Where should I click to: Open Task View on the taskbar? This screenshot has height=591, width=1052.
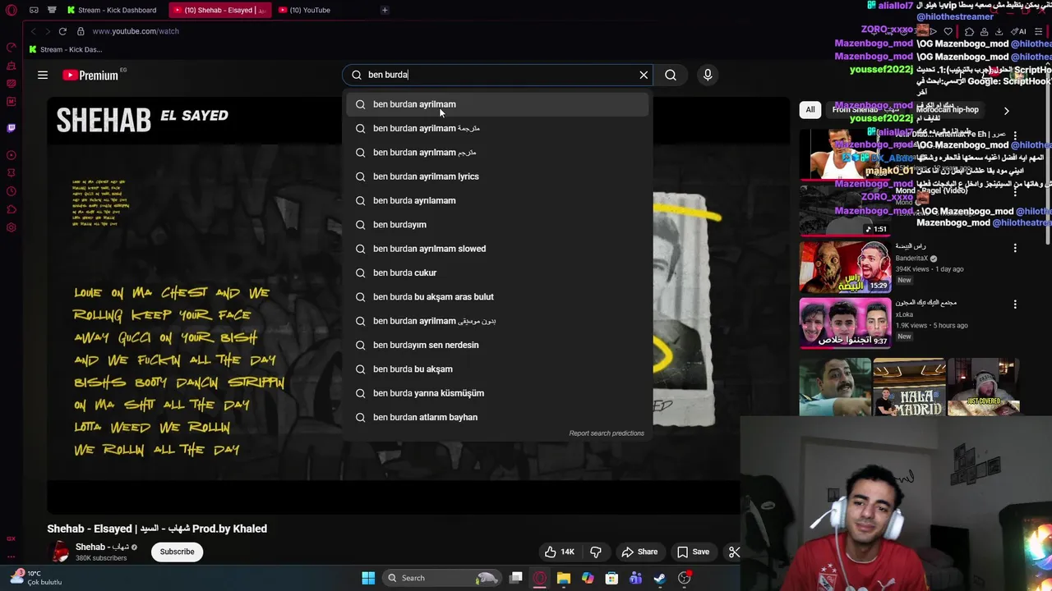pyautogui.click(x=516, y=578)
